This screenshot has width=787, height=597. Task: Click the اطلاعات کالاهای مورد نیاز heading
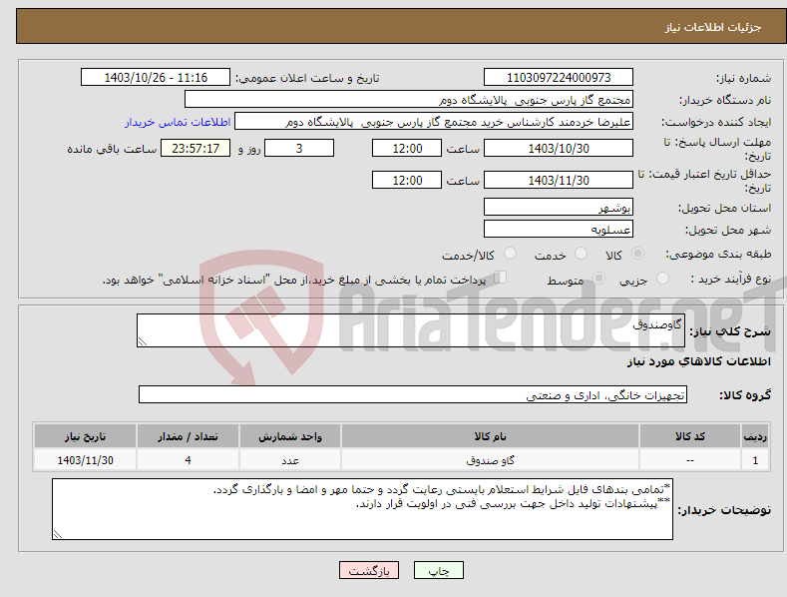(x=698, y=361)
